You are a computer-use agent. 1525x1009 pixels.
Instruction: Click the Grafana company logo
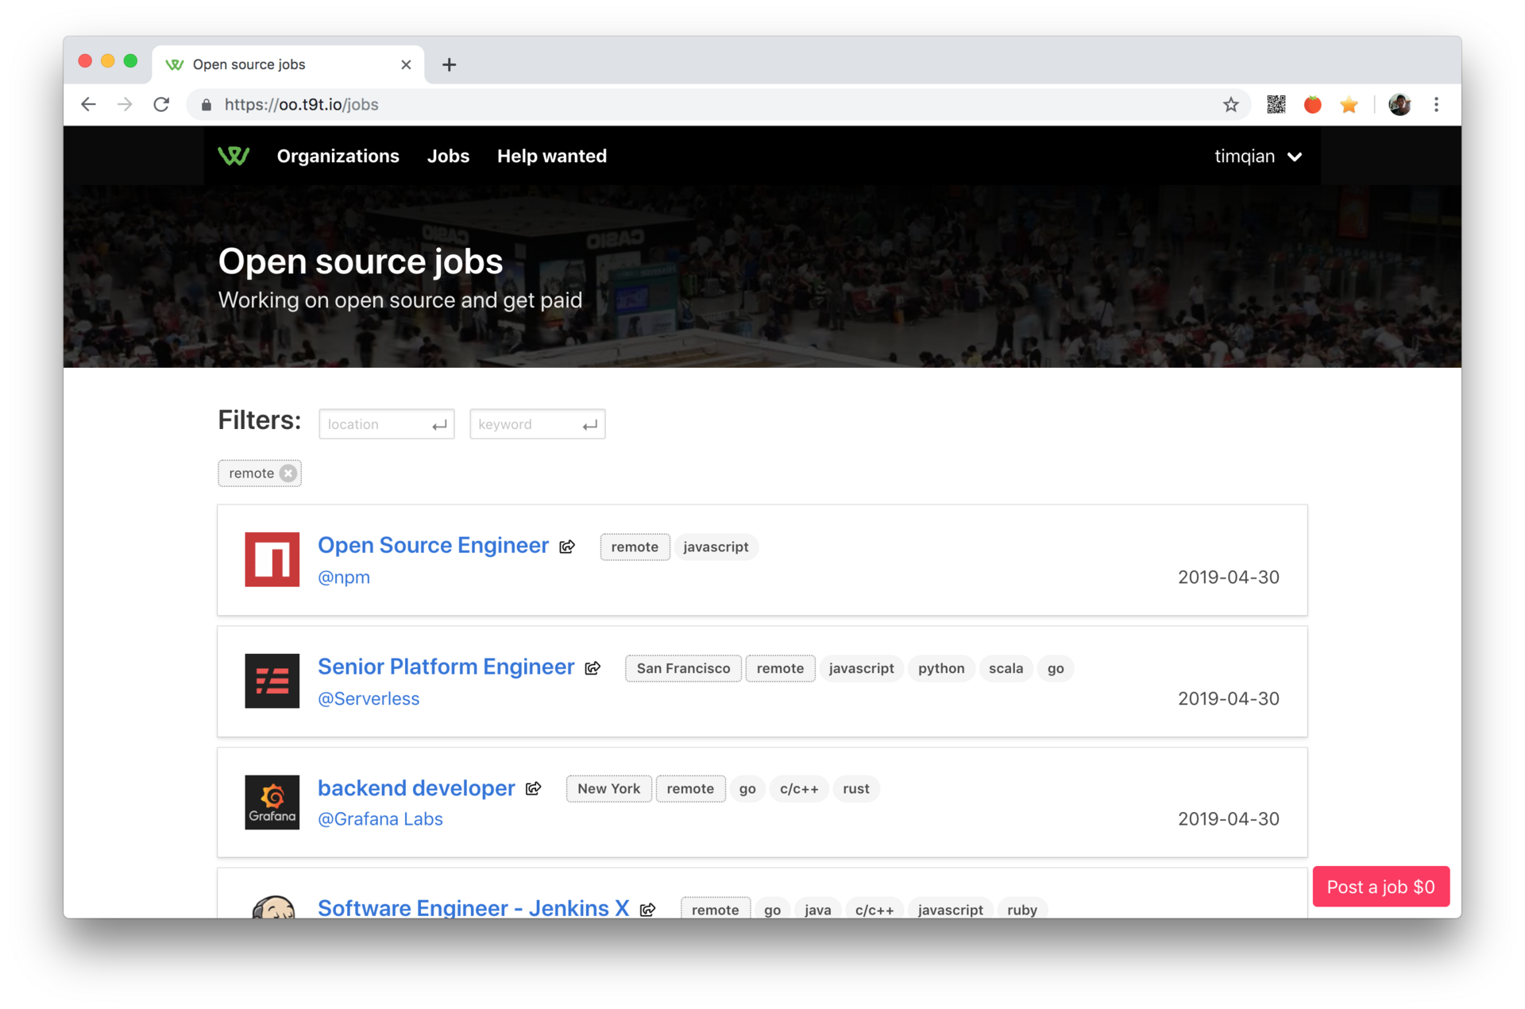pos(272,802)
